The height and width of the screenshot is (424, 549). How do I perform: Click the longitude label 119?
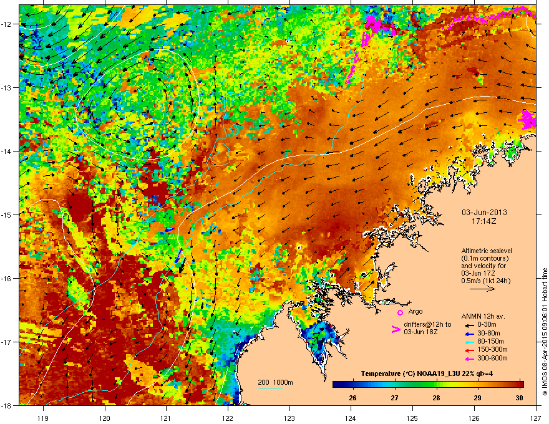(43, 418)
